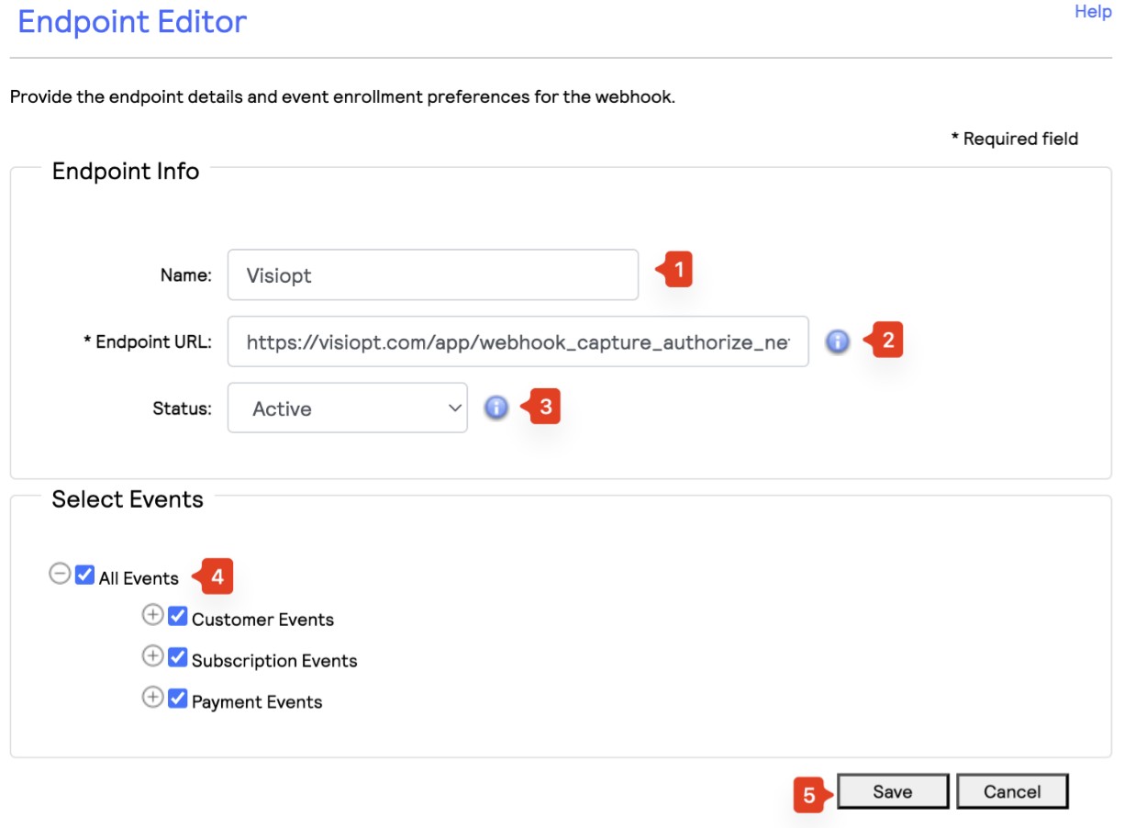Viewport: 1124px width, 828px height.
Task: Open the Status dropdown showing Active
Action: (x=348, y=408)
